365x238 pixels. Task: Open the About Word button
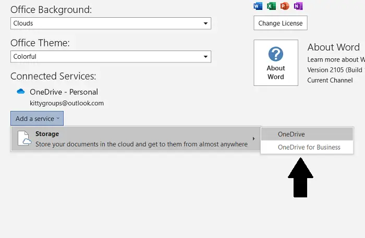[276, 62]
